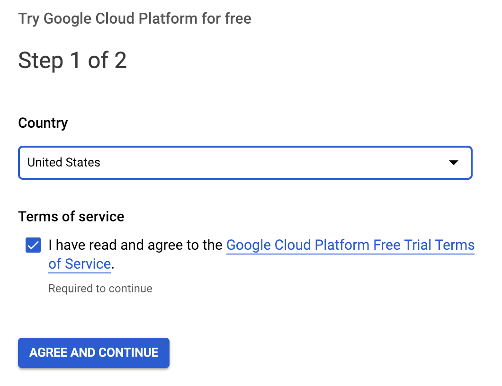Viewport: 502px width, 386px height.
Task: Click the 'Country' label
Action: (x=43, y=123)
